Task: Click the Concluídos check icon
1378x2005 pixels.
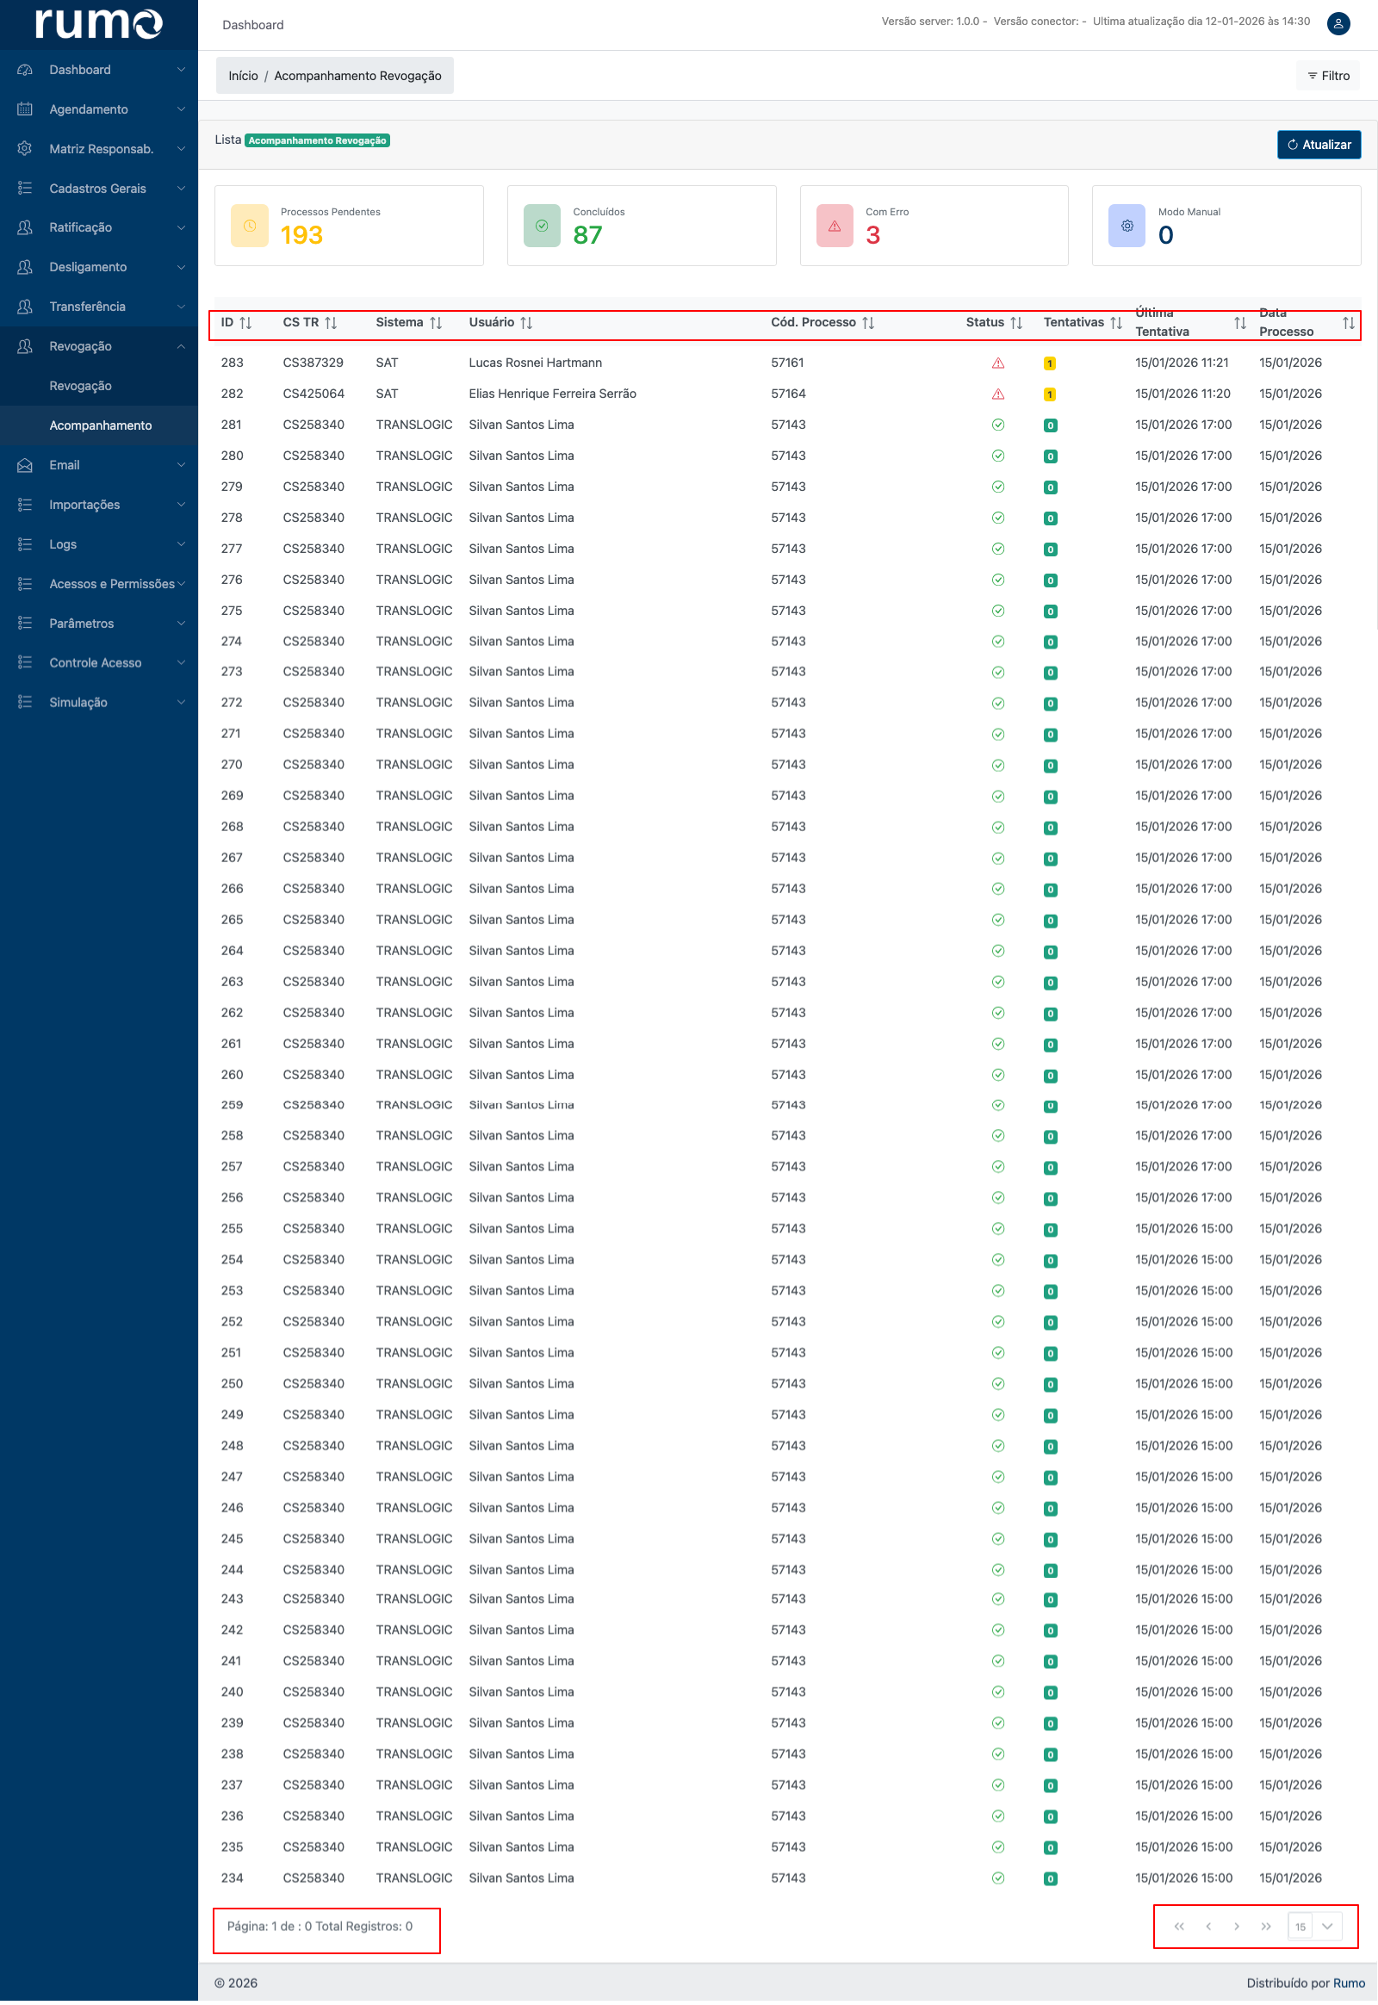Action: tap(542, 227)
